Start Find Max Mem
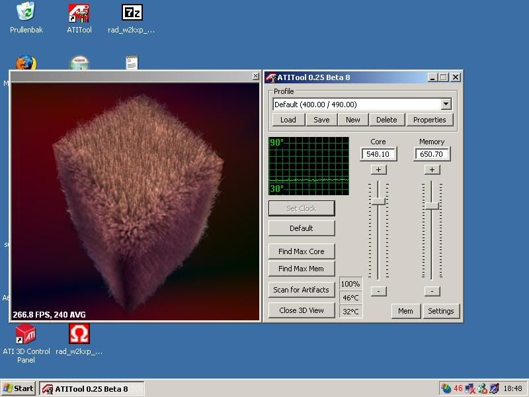Screen dimensions: 529x397 [x=302, y=269]
